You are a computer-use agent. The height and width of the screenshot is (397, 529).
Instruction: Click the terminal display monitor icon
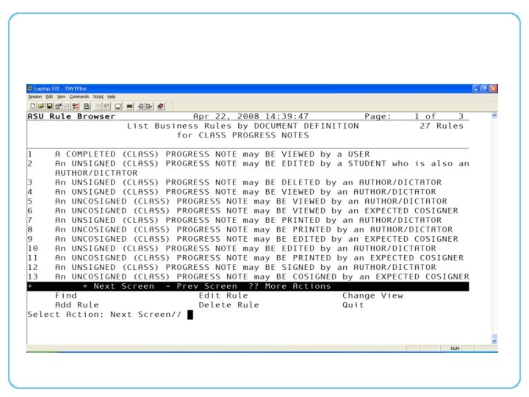[x=118, y=107]
